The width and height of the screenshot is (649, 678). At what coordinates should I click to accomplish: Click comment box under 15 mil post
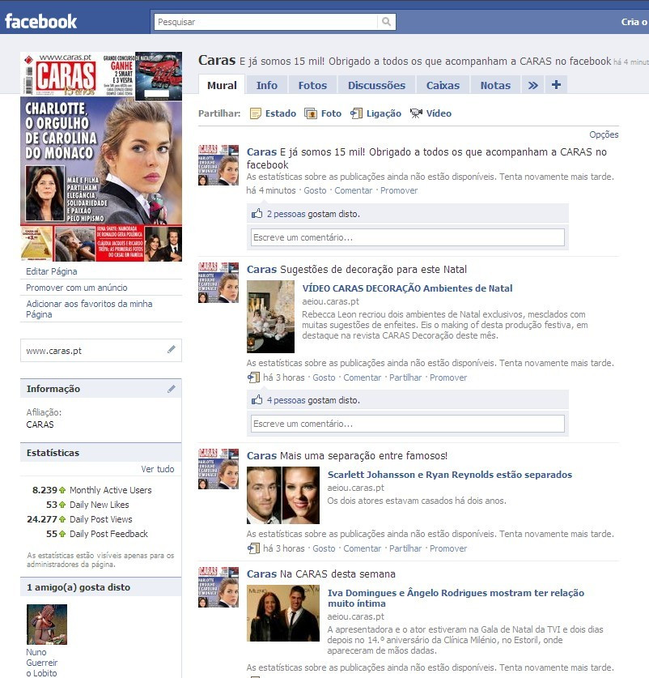408,237
